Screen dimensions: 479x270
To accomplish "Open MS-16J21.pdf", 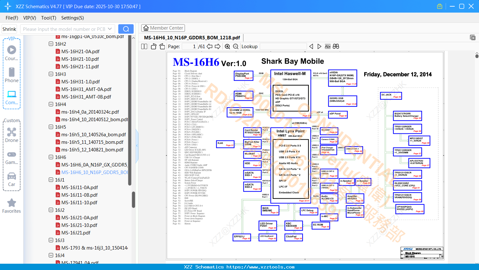I will (76, 233).
